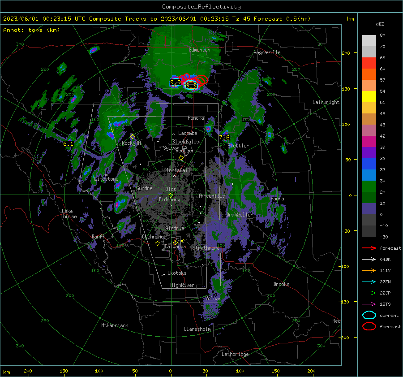Click the Blackfalds city label
The width and height of the screenshot is (403, 377).
click(x=185, y=142)
